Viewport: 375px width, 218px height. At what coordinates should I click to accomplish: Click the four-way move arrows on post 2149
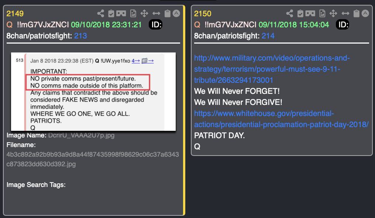click(144, 13)
